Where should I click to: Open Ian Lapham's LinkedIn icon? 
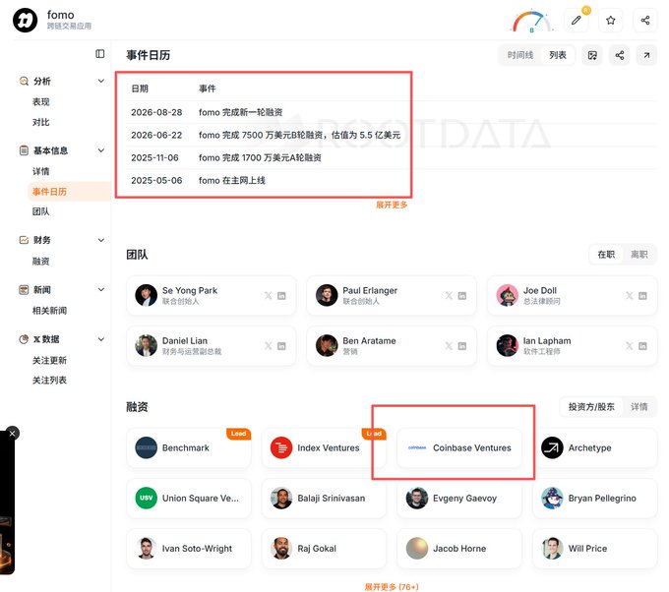[x=642, y=346]
